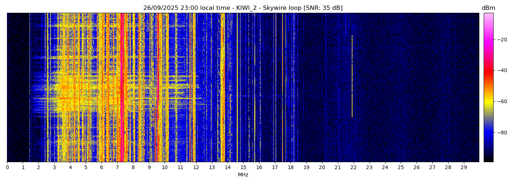Click the x-axis tick label 29

[x=464, y=168]
